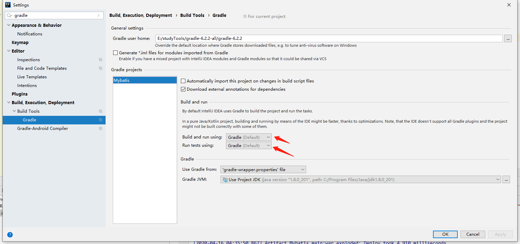Click the OK button
Image resolution: width=520 pixels, height=244 pixels.
coord(445,234)
